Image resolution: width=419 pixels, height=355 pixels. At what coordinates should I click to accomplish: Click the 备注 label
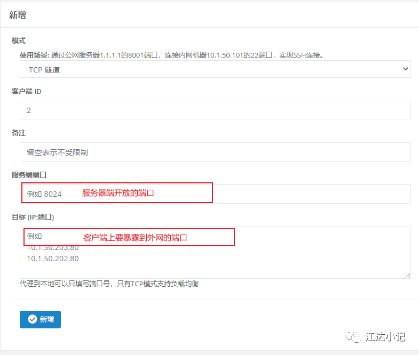point(19,133)
